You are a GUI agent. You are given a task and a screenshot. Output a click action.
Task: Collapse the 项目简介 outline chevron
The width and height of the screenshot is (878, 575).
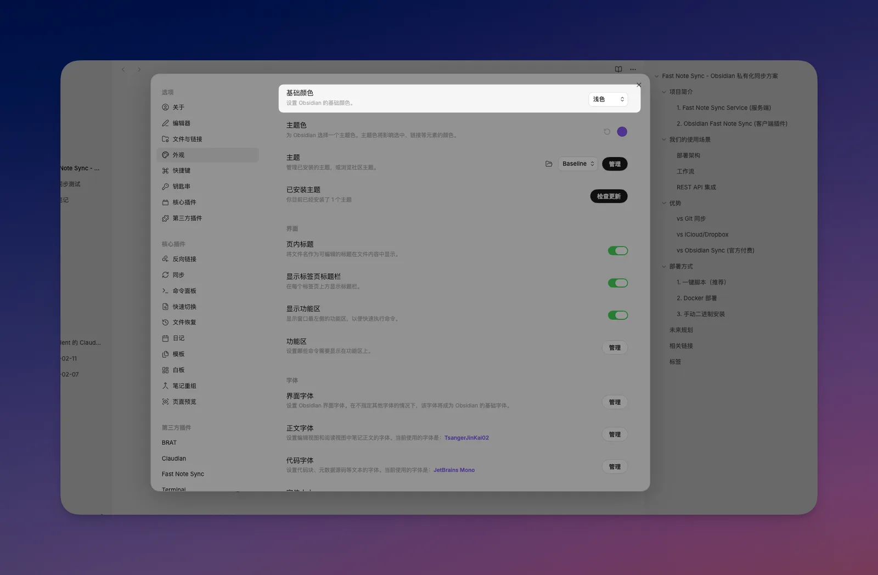coord(664,92)
